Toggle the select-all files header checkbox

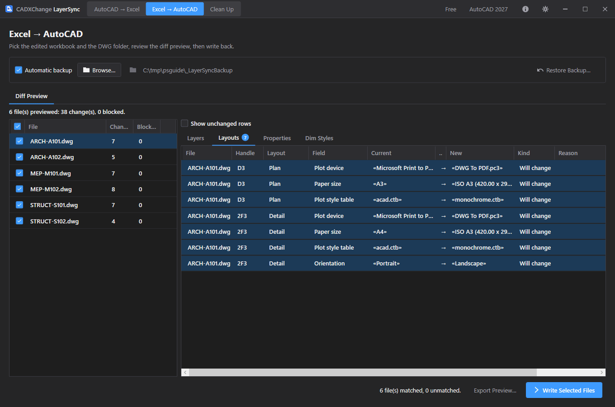18,127
